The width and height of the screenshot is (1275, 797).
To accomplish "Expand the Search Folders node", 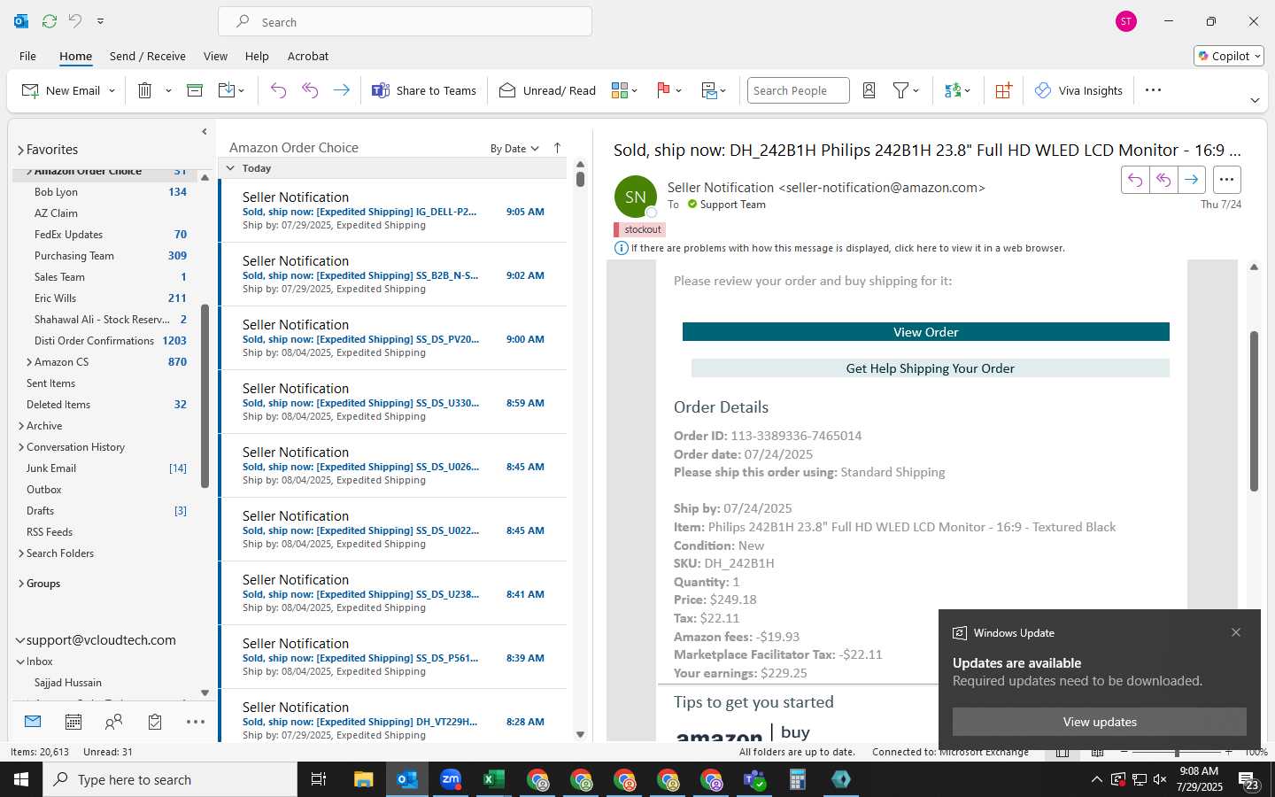I will click(21, 553).
